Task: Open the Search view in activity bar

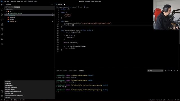Action: point(2,10)
